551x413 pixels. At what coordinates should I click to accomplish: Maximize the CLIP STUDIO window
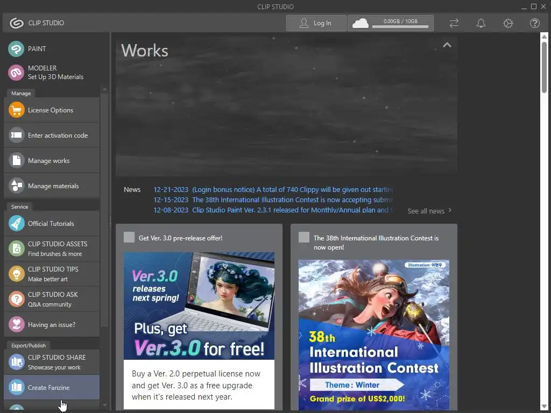534,6
